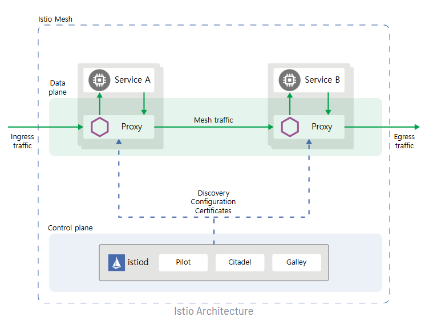Click the hexagon icon in Service B's Proxy
This screenshot has width=437, height=329.
click(x=290, y=127)
